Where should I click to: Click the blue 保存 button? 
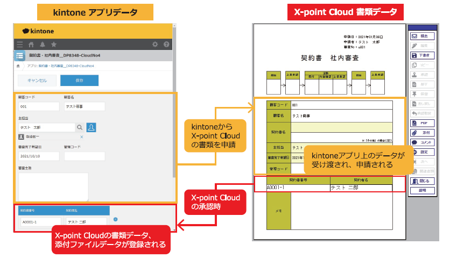[79, 81]
